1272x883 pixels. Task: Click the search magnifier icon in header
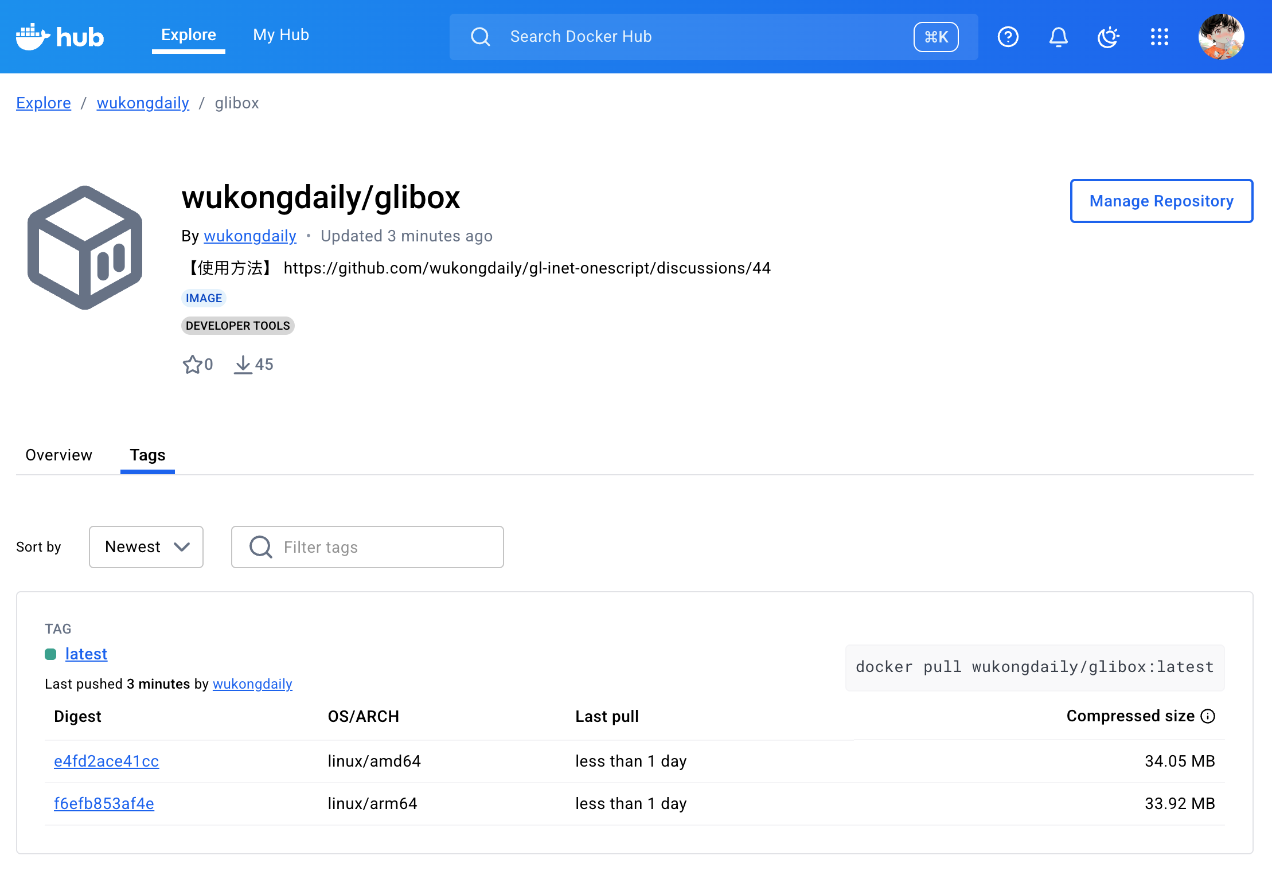coord(480,37)
